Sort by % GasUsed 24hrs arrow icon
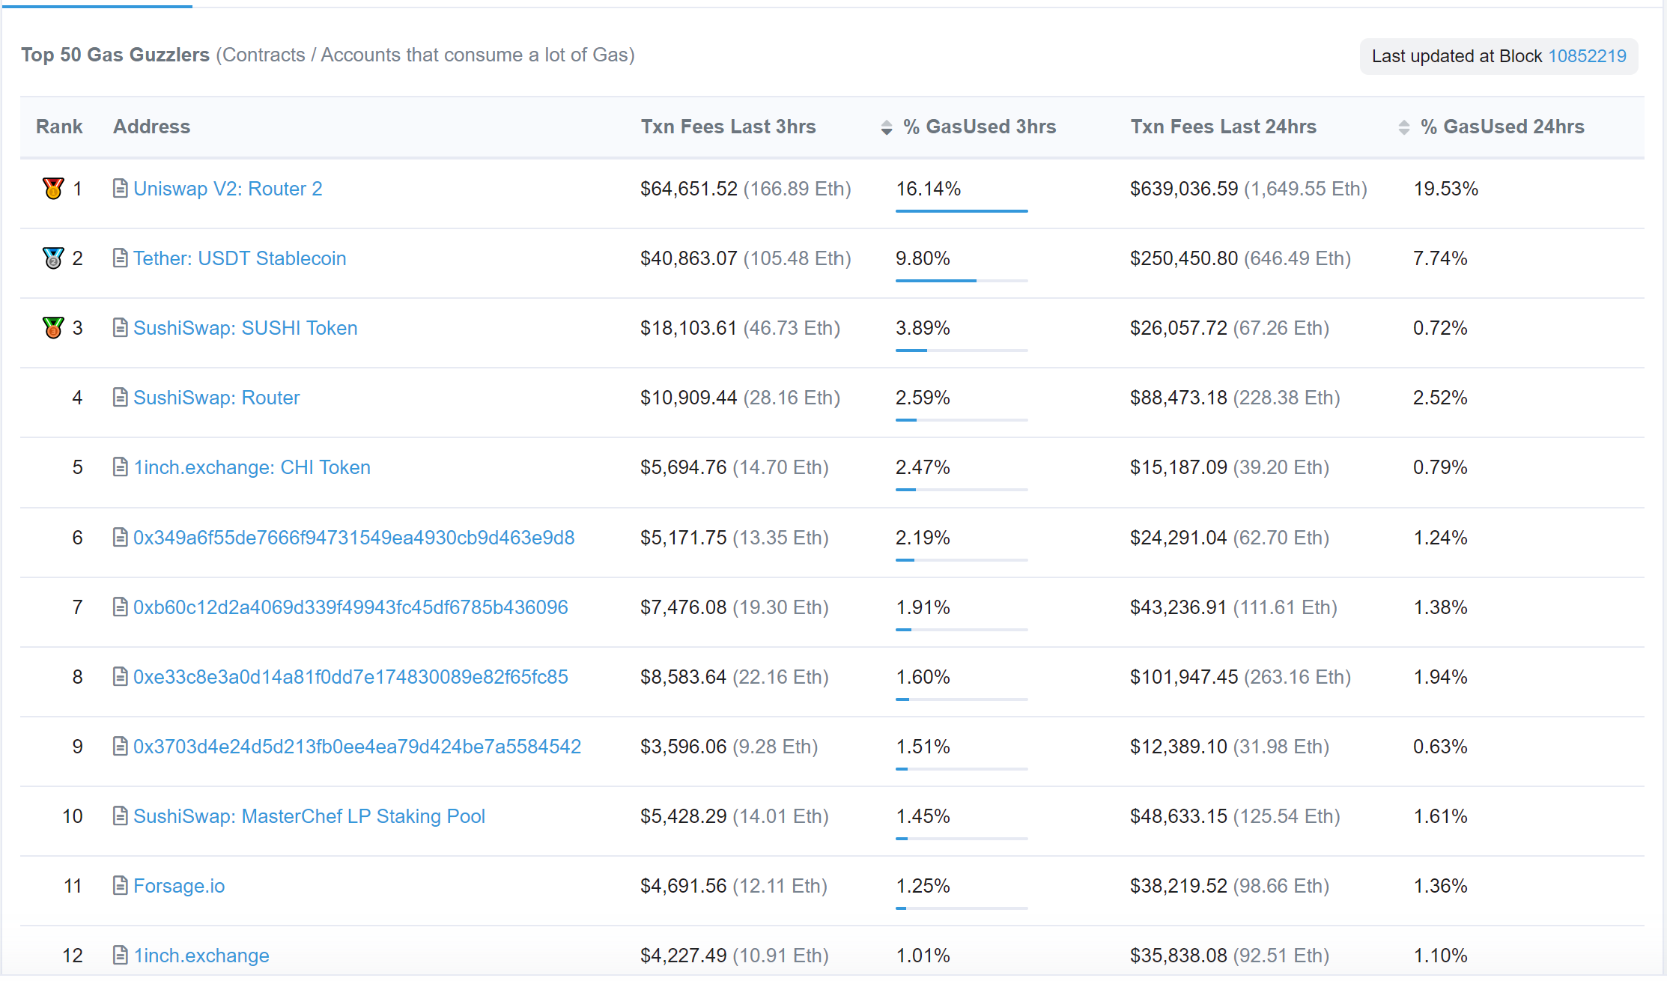Image resolution: width=1667 pixels, height=981 pixels. [1403, 127]
